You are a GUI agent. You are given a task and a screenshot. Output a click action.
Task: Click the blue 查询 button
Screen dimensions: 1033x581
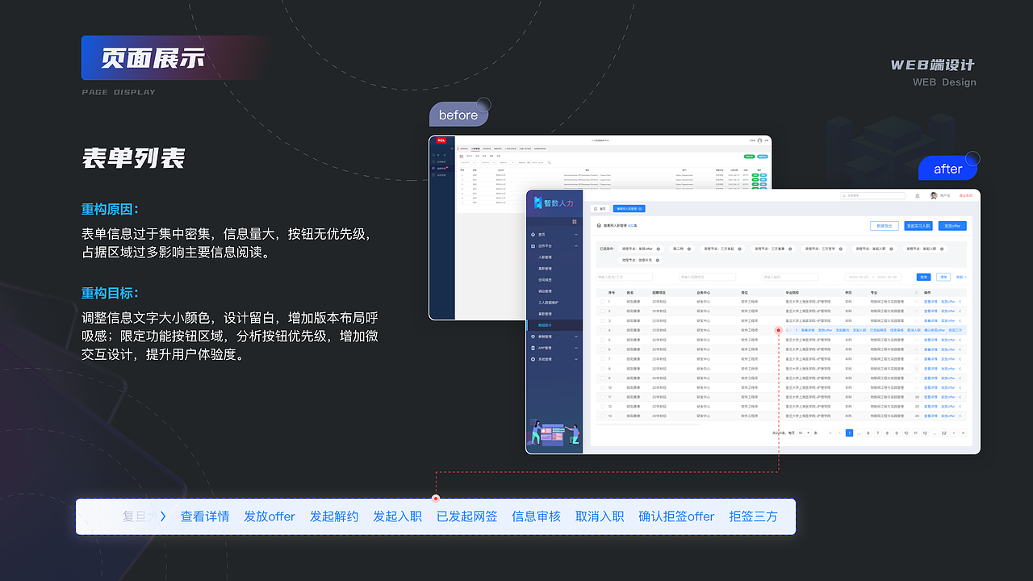[923, 277]
